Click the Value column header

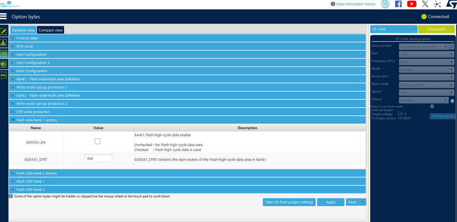pos(98,128)
